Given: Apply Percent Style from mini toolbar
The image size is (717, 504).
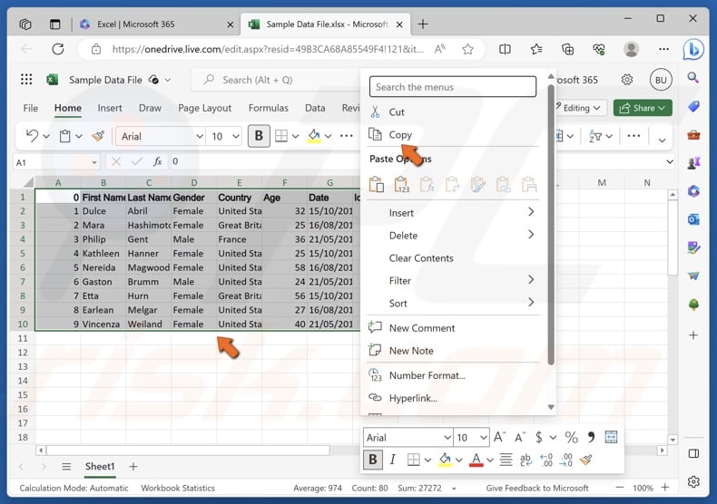Looking at the screenshot, I should tap(571, 437).
